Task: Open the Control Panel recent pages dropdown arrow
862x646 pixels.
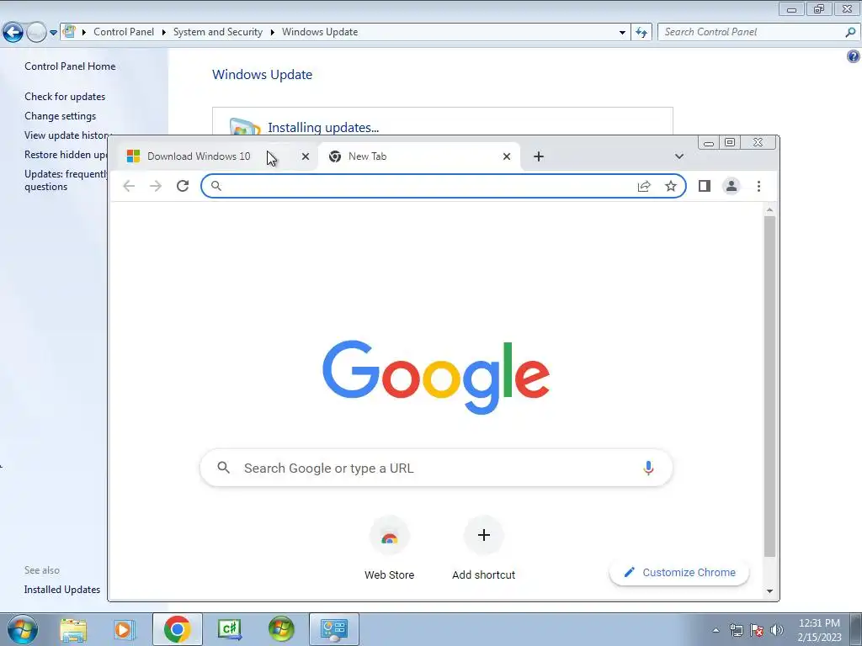Action: pyautogui.click(x=53, y=33)
